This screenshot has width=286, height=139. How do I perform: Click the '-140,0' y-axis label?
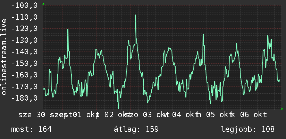click(x=24, y=52)
